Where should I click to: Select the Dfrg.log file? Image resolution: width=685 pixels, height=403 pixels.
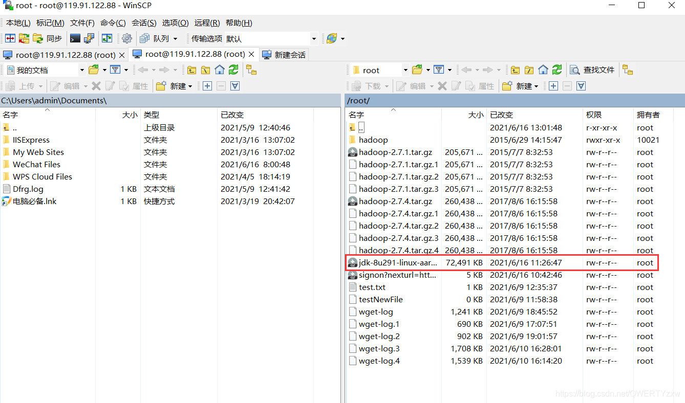point(28,189)
